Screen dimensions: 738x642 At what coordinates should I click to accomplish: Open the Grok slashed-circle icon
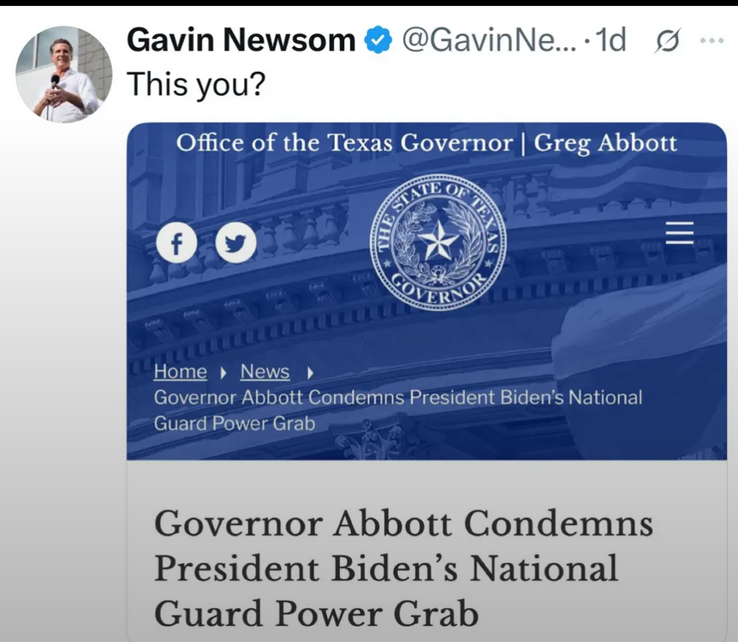[x=667, y=41]
